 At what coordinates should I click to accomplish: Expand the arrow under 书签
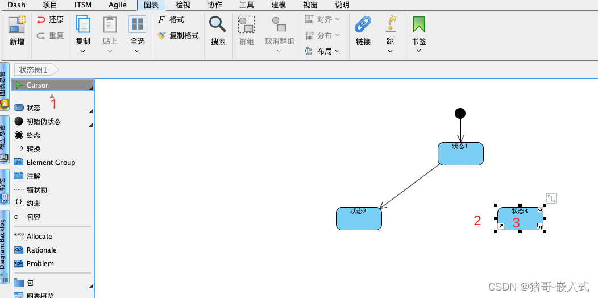(418, 51)
